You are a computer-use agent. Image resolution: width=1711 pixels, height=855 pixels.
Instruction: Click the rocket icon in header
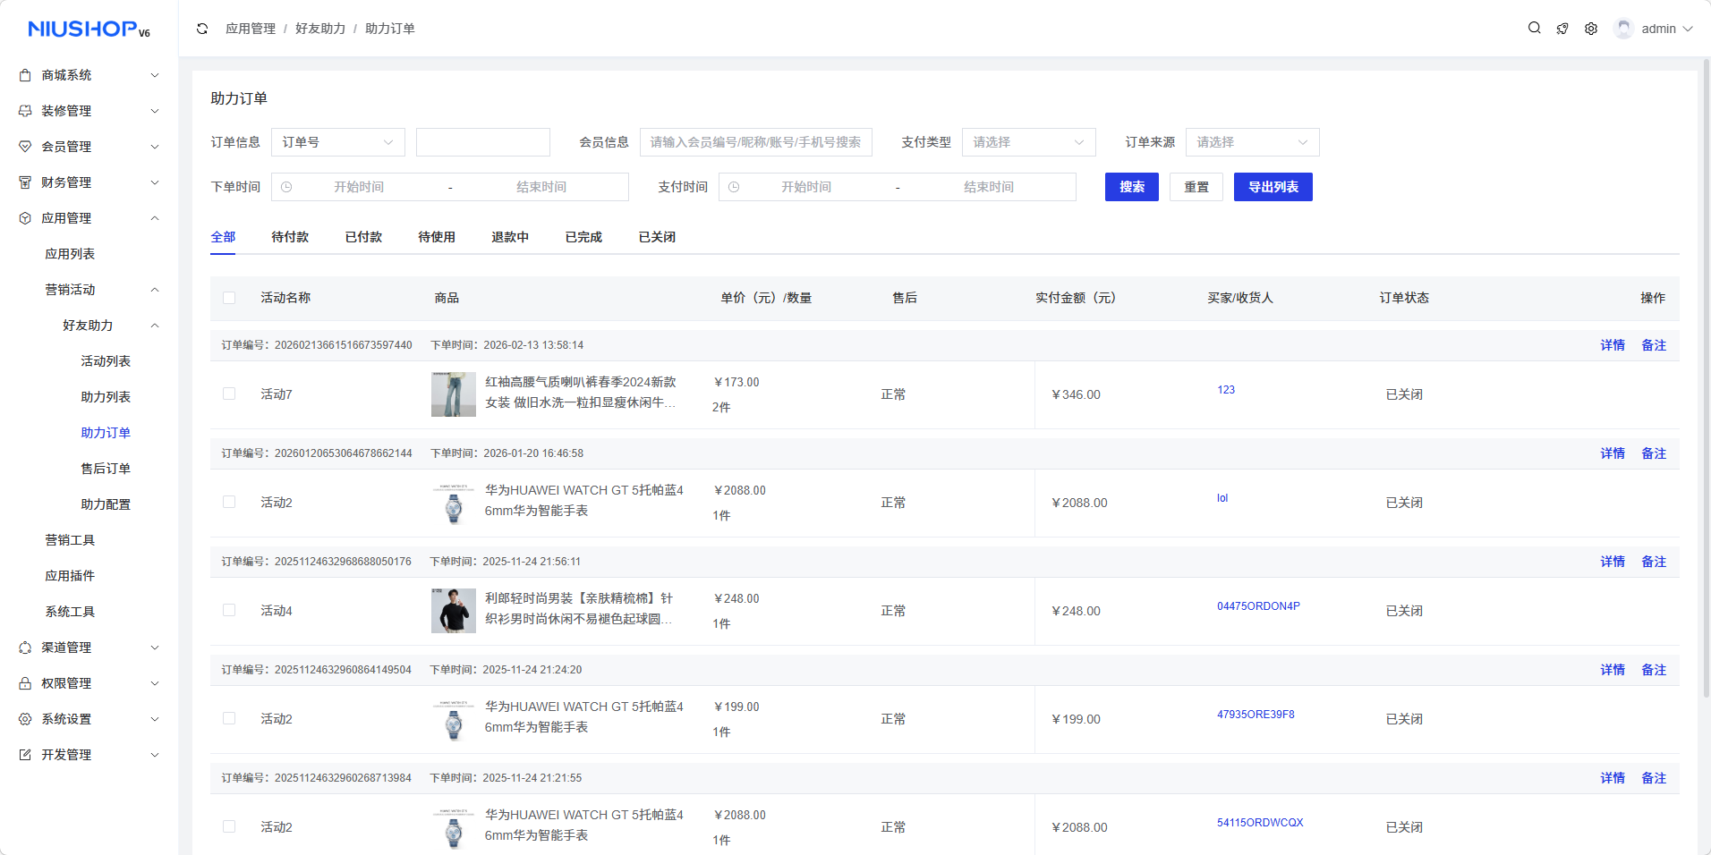1562,29
